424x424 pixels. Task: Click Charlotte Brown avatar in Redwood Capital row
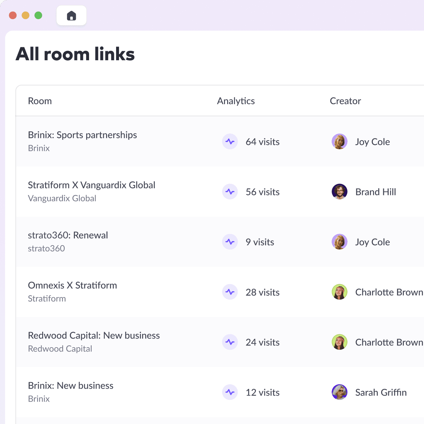339,342
